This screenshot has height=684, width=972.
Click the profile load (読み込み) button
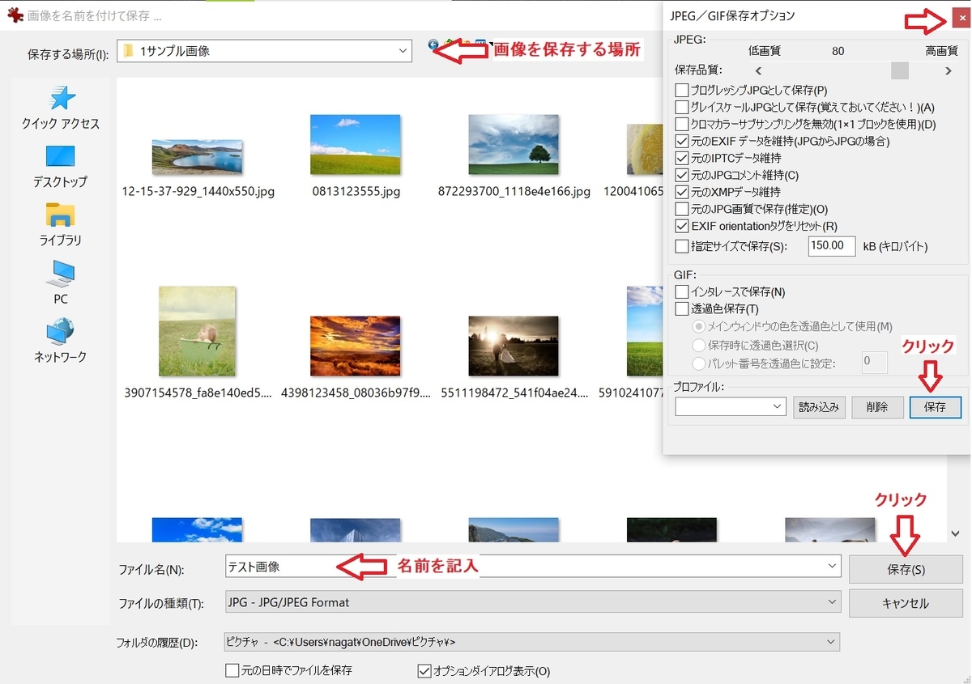point(819,407)
